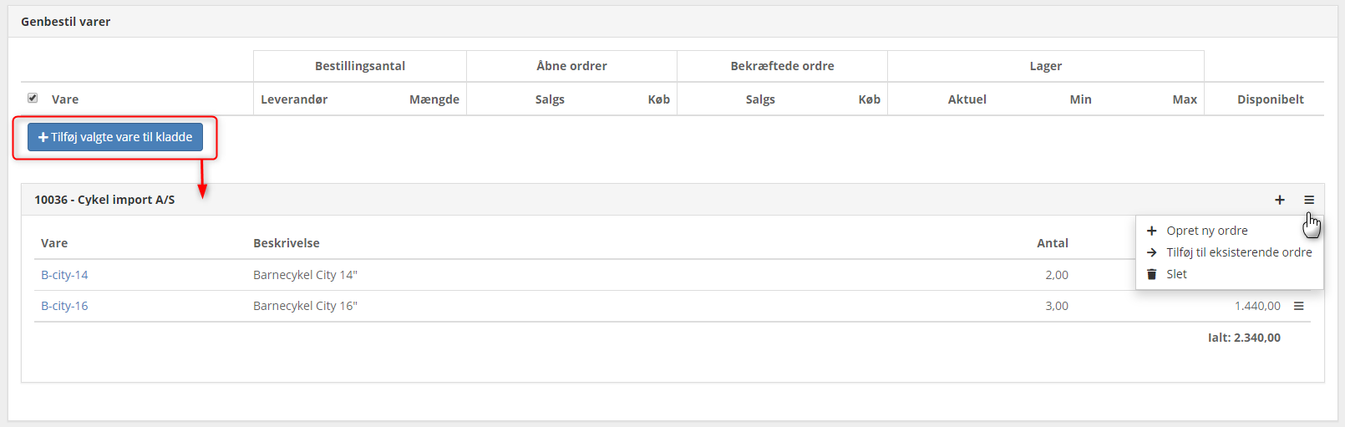The width and height of the screenshot is (1345, 427).
Task: Click the Beskrivelse column header
Action: 286,243
